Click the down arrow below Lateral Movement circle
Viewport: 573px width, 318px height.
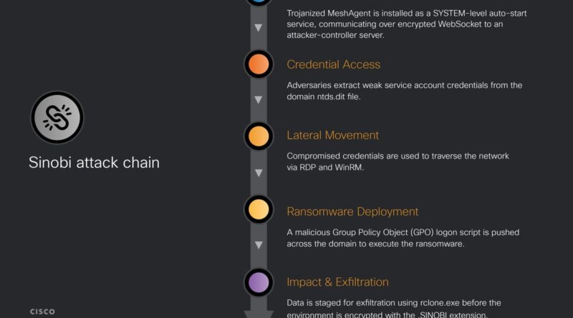point(259,173)
